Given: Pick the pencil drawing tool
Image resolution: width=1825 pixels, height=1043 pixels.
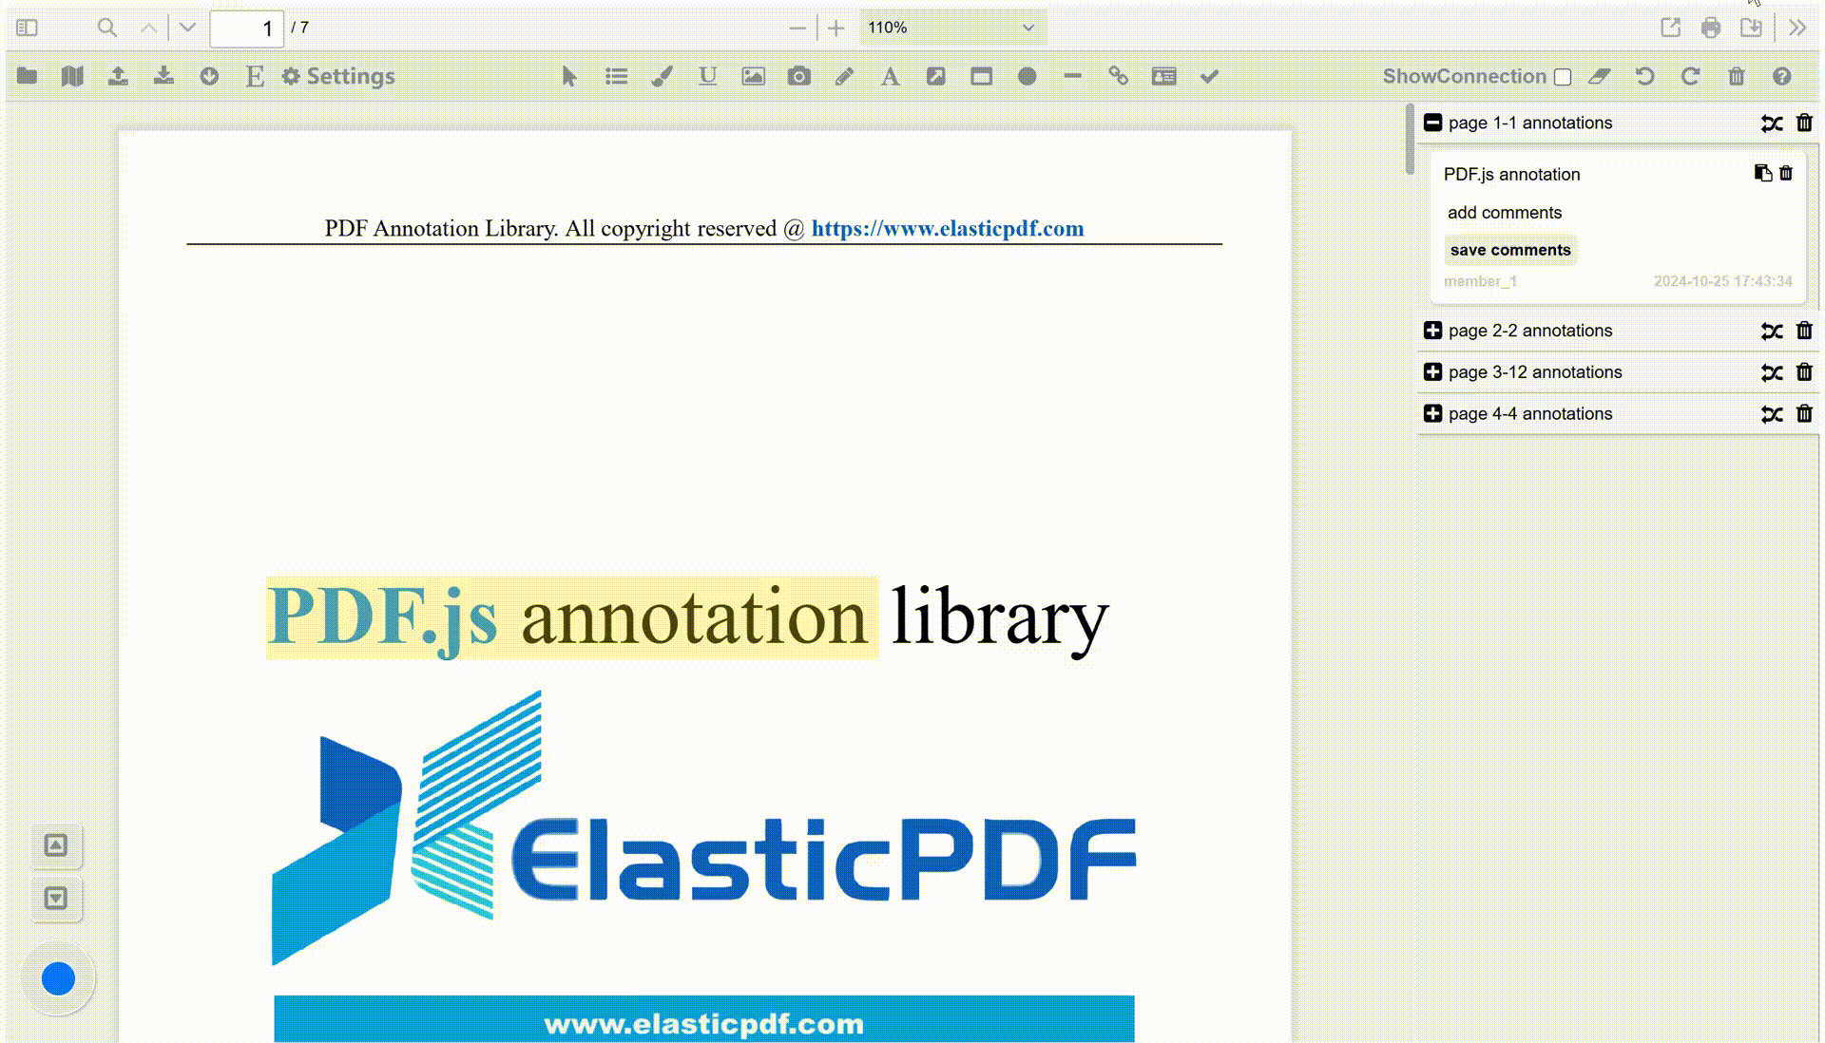Looking at the screenshot, I should (x=844, y=76).
